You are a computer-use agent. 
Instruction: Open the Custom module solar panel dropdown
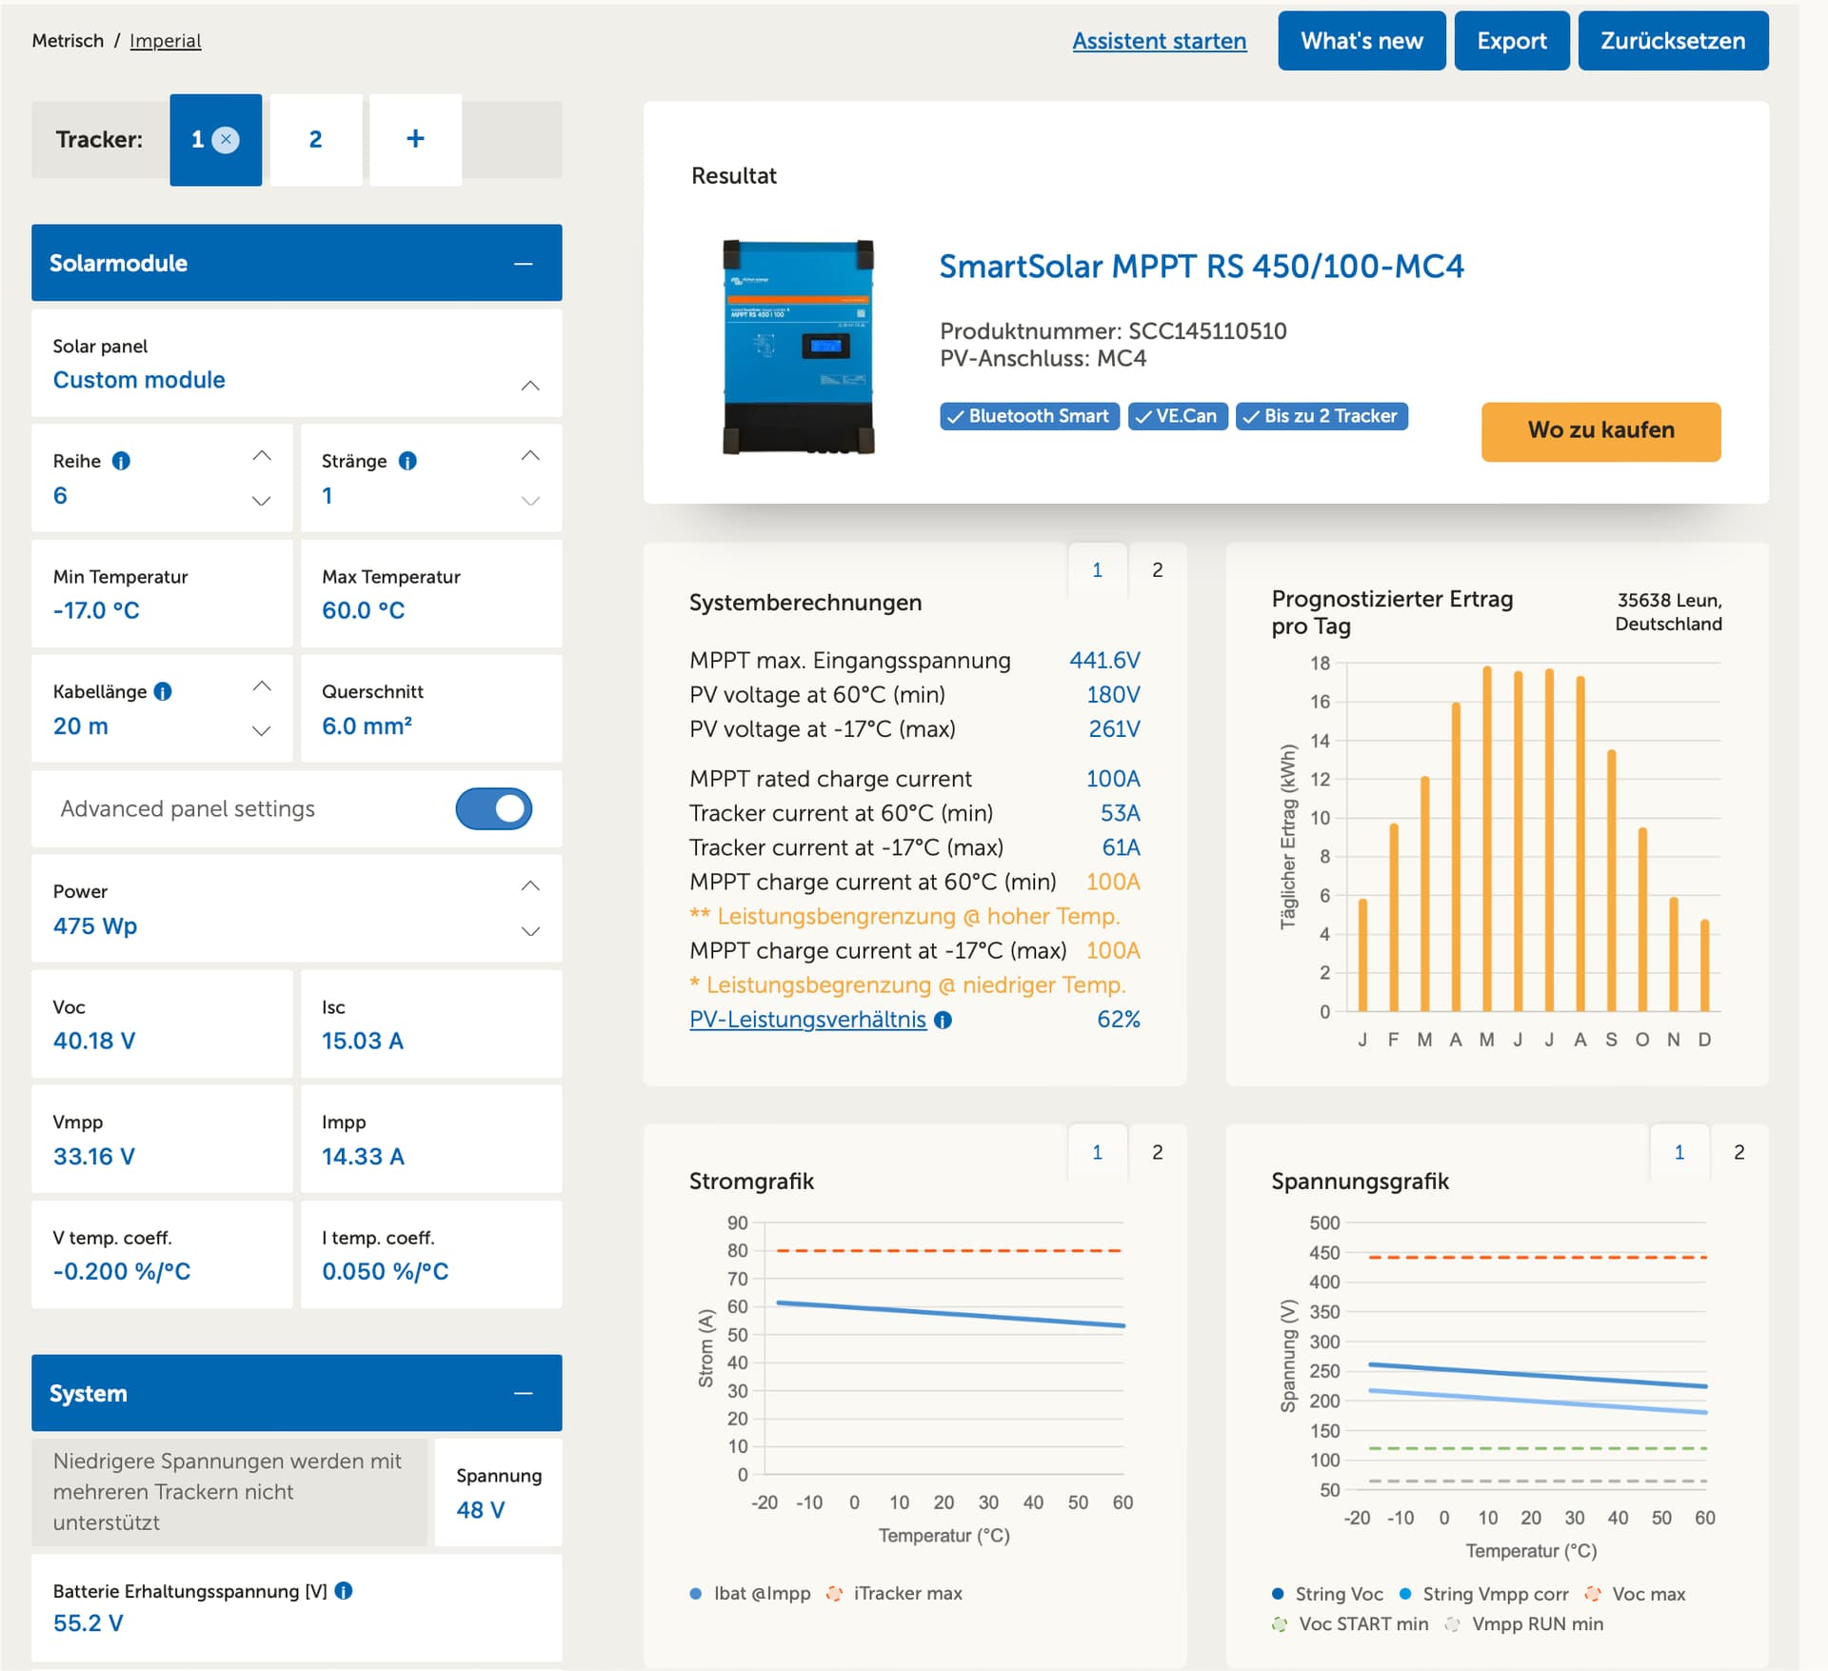point(530,385)
